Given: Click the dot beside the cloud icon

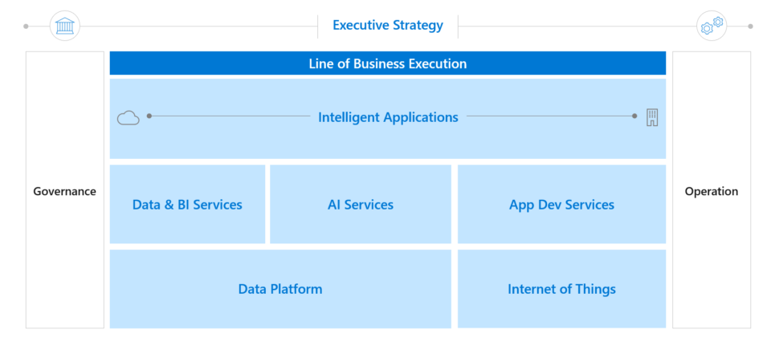Looking at the screenshot, I should [149, 116].
